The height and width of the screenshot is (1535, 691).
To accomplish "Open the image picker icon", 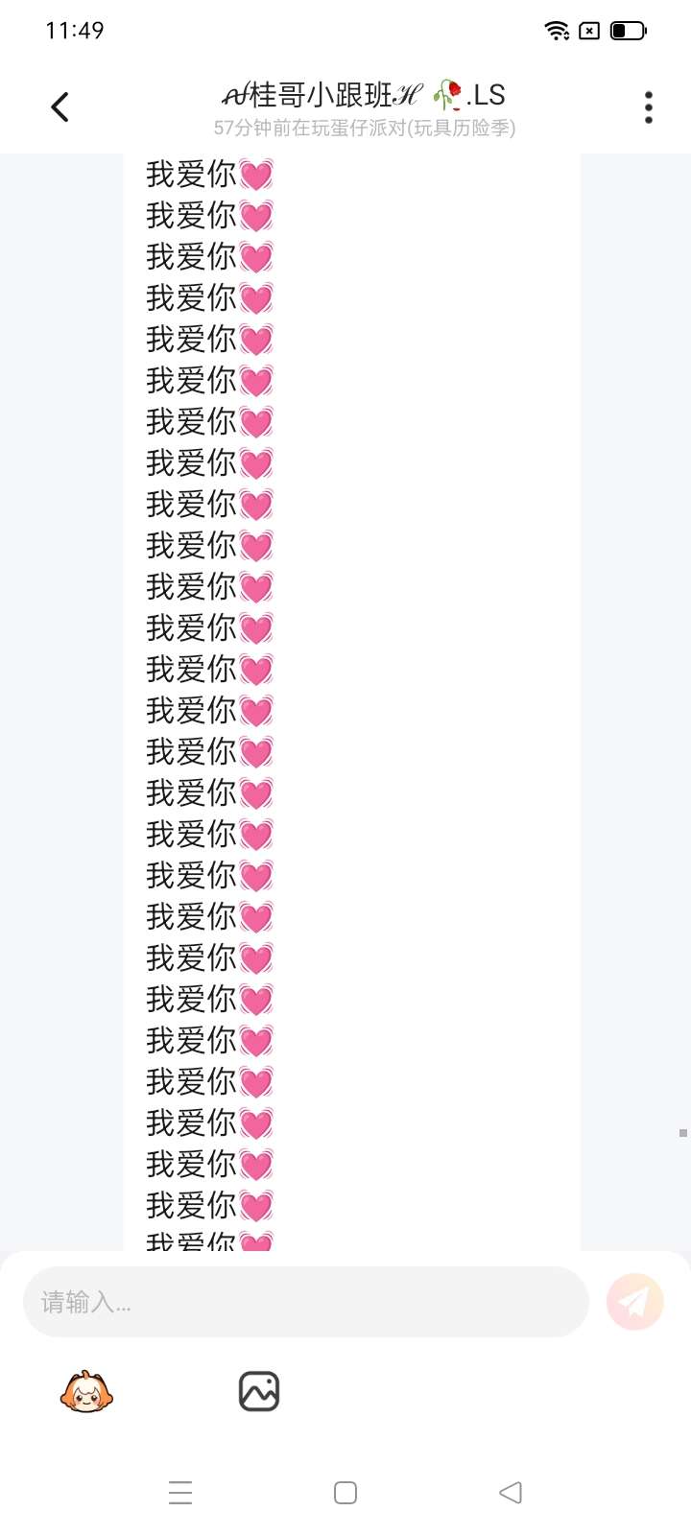I will point(259,1391).
